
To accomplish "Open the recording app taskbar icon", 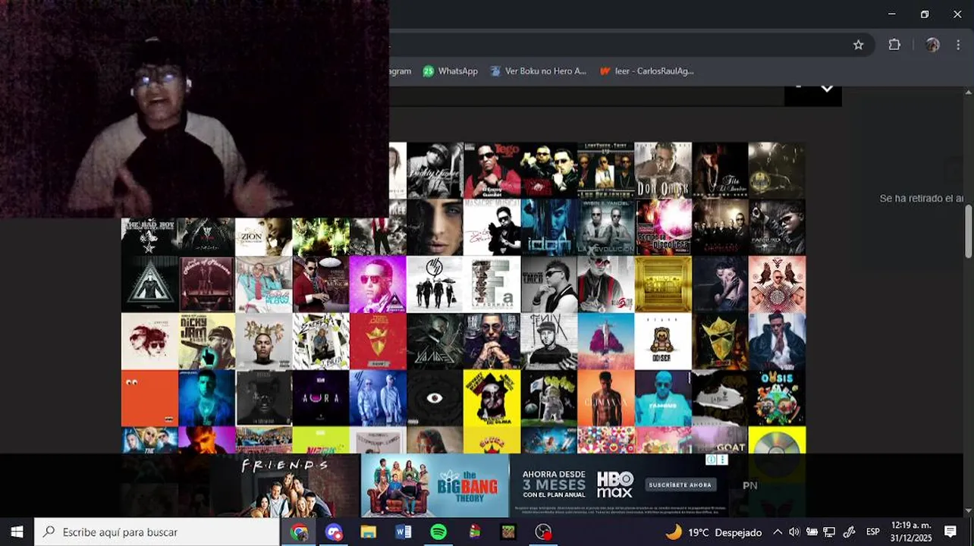I will (543, 532).
